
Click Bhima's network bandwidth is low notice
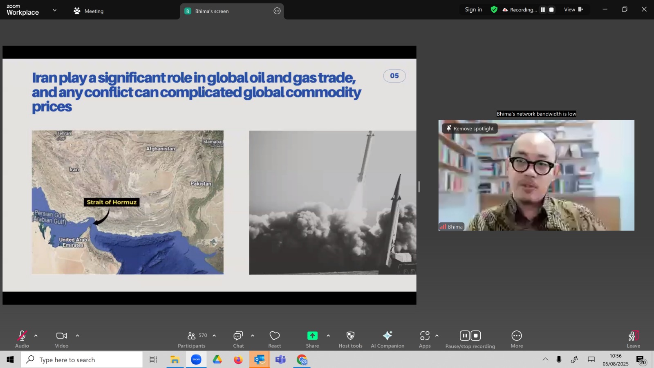(x=536, y=114)
